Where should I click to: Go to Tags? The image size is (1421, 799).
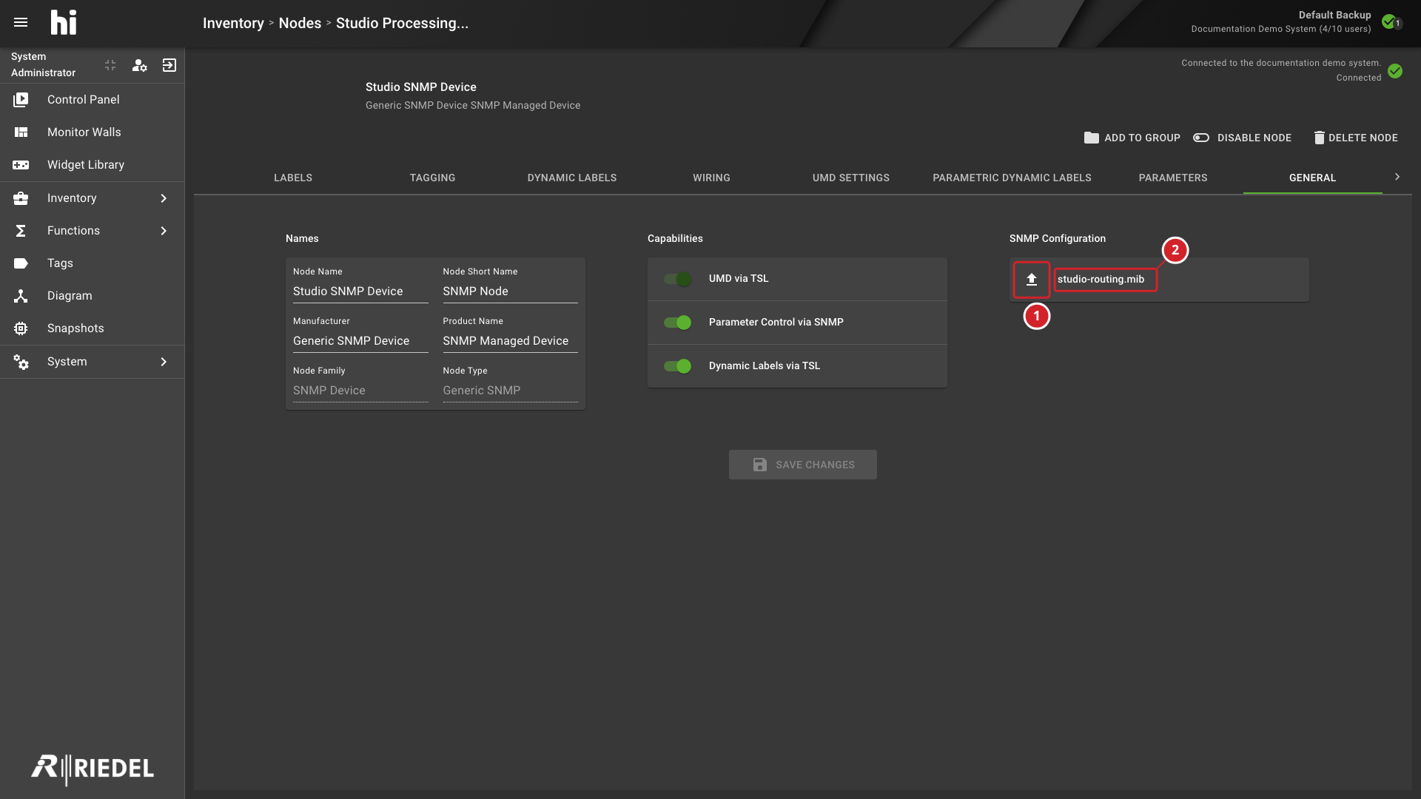(93, 263)
